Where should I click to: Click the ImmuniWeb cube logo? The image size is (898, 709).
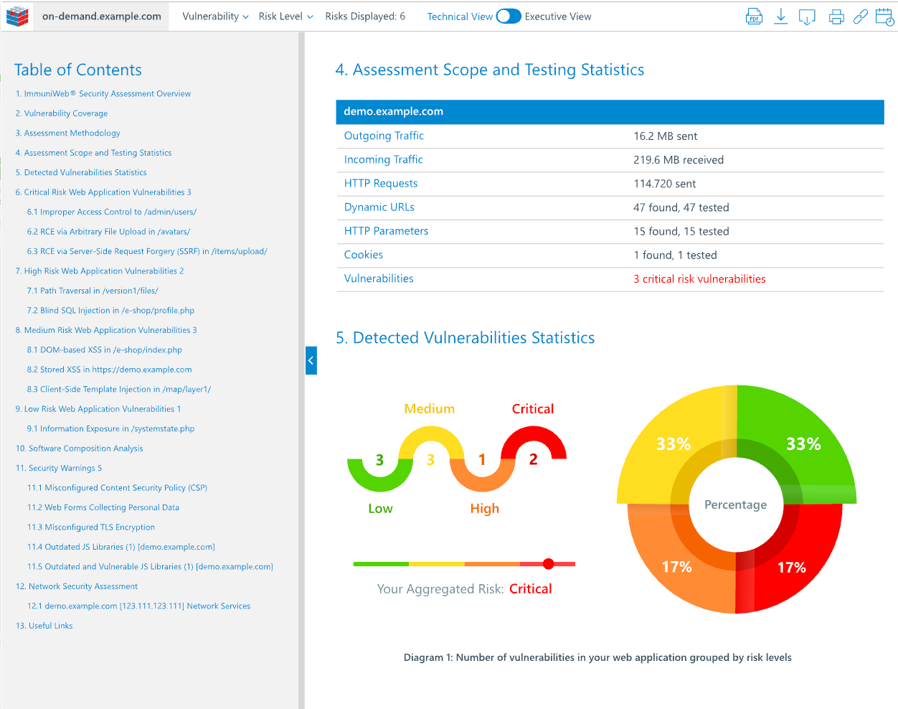click(x=17, y=16)
